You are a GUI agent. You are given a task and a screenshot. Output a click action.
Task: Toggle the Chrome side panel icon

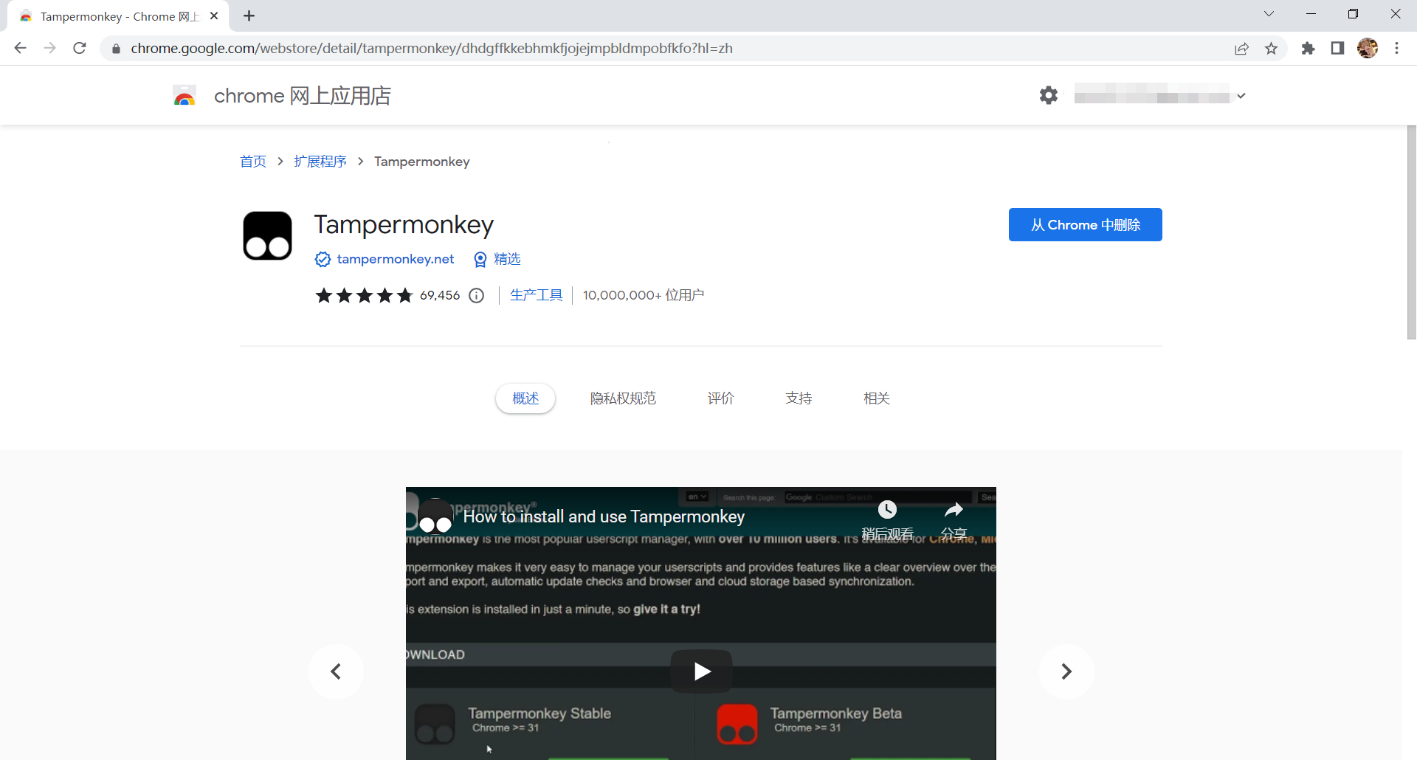pos(1337,49)
